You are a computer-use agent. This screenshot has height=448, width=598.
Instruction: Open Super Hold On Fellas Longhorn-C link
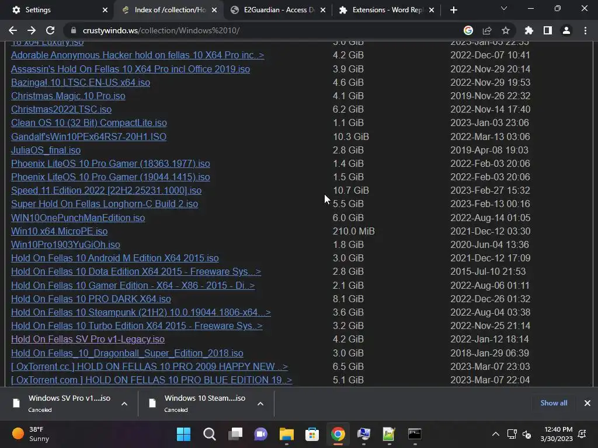pos(105,204)
